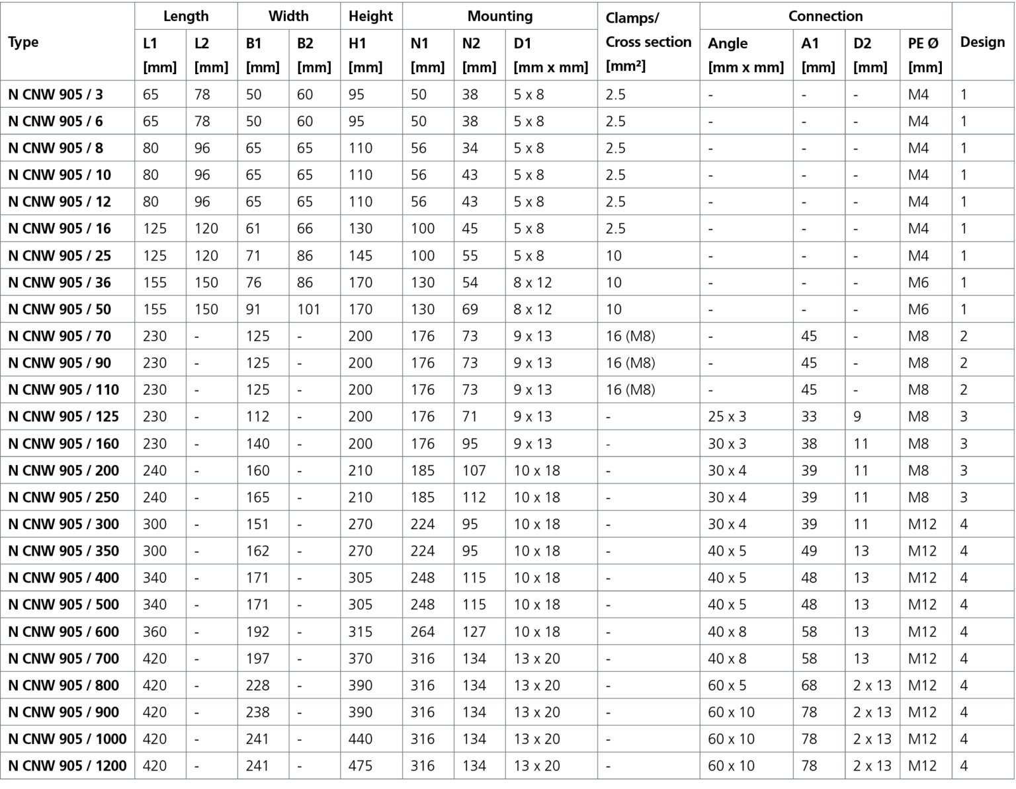Click the Height group header
The width and height of the screenshot is (1016, 789).
pos(370,16)
